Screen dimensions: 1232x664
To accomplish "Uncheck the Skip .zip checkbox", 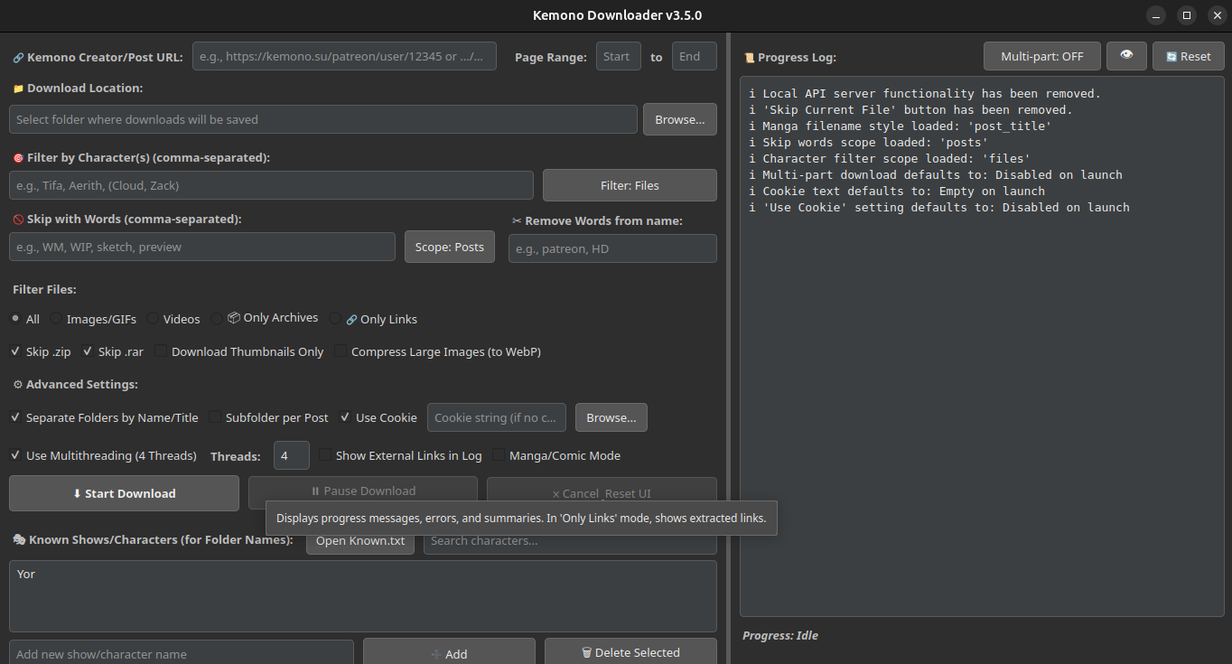I will pos(15,351).
